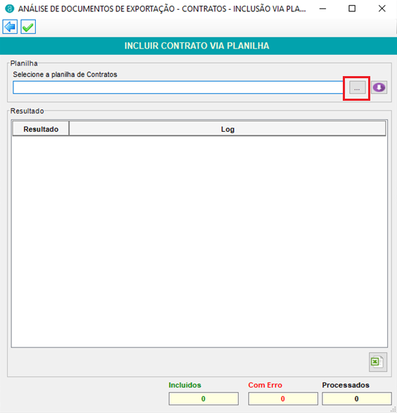Click inside the empty results grid

tap(199, 241)
